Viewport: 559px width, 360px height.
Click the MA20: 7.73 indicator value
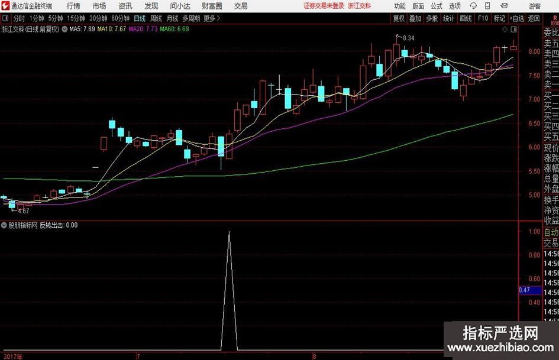[143, 29]
